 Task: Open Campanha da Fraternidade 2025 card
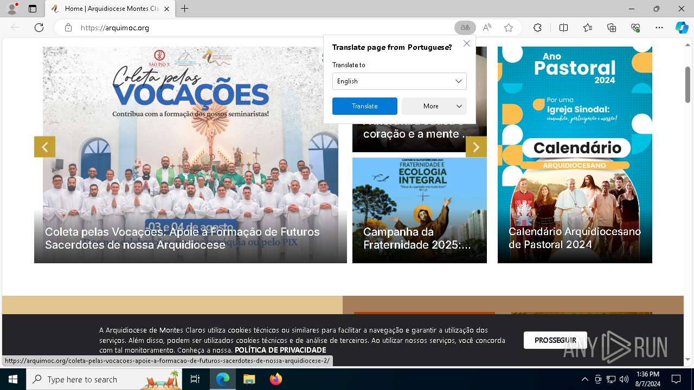(420, 210)
